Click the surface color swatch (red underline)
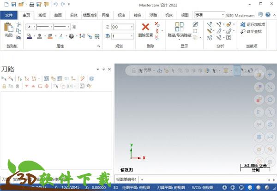This screenshot has height=191, width=277. coord(50,36)
